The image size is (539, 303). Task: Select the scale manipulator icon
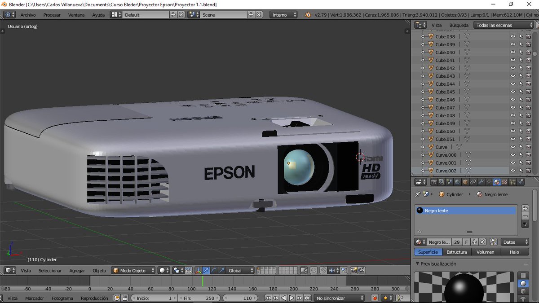click(221, 271)
